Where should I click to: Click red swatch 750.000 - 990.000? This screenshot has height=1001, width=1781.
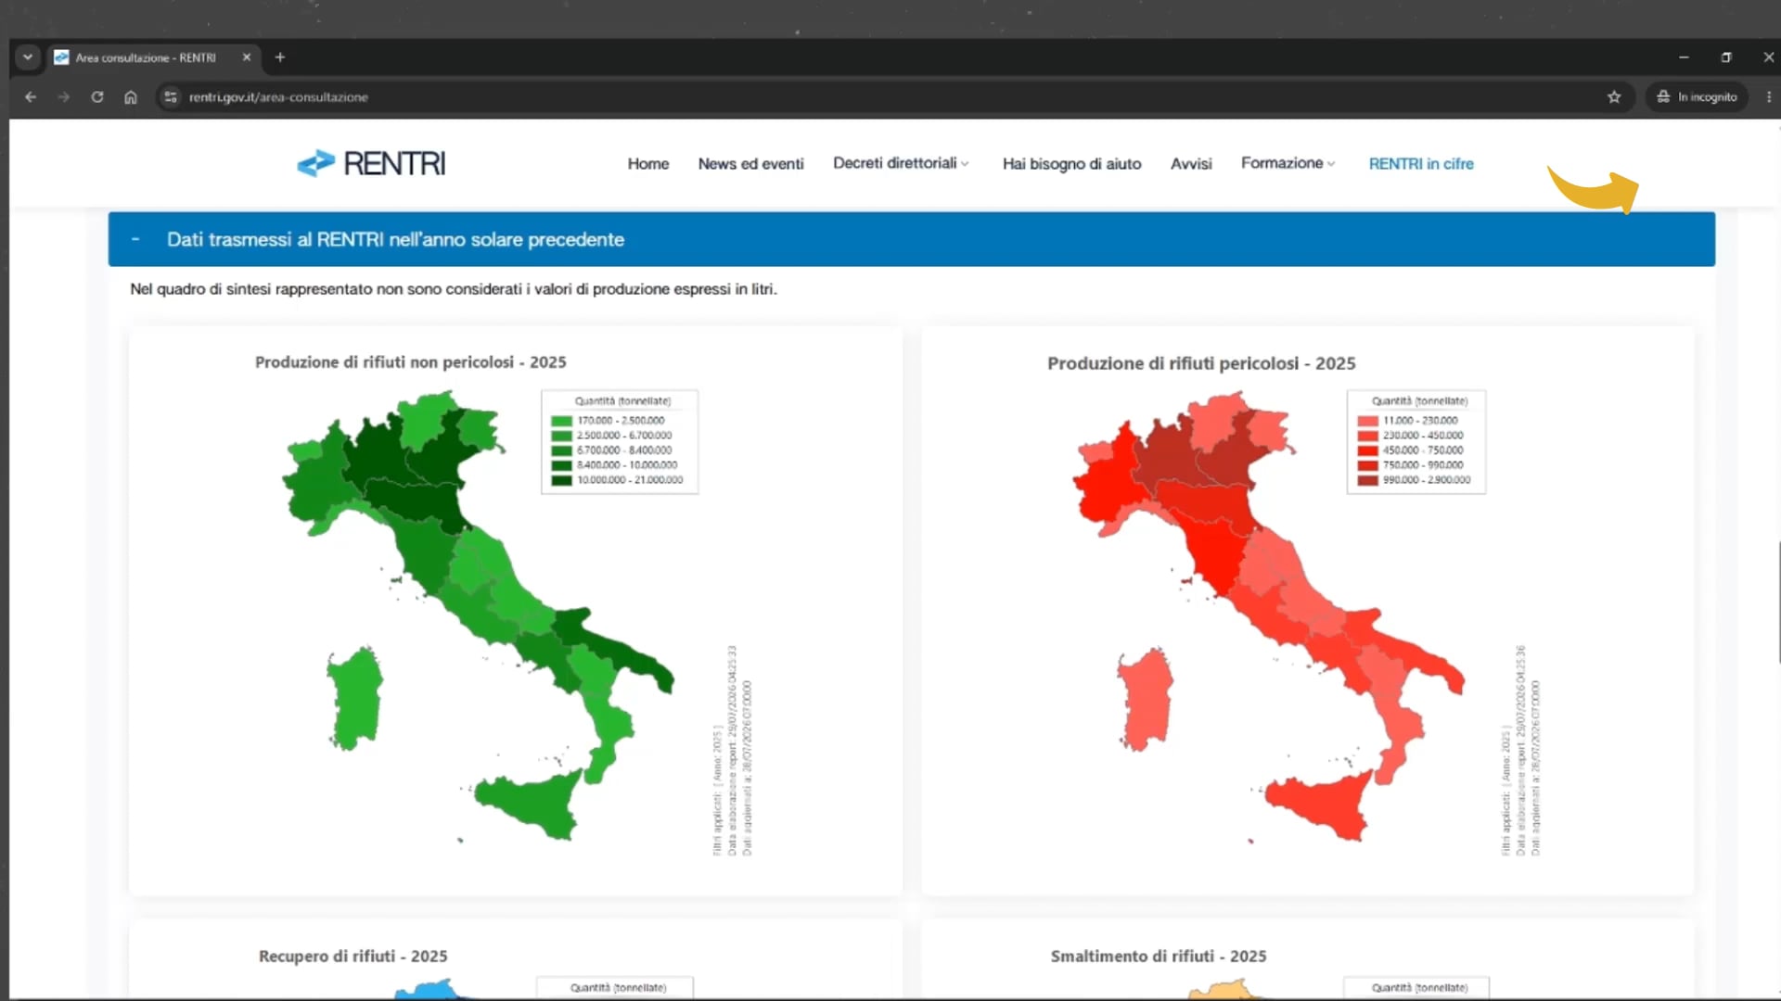(1367, 465)
